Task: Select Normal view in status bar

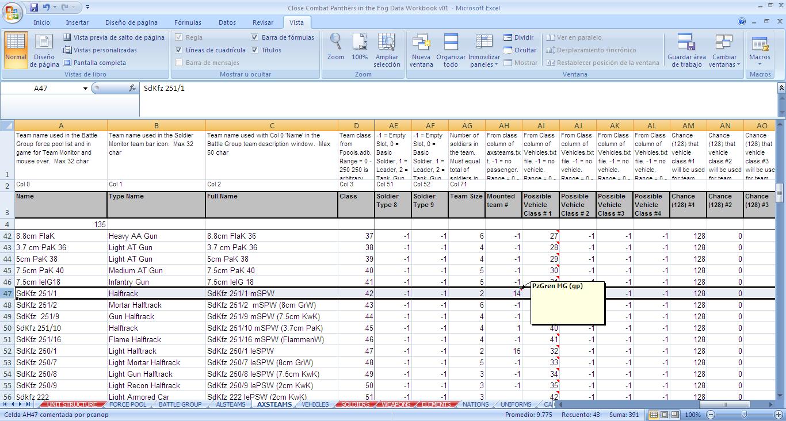Action: [x=654, y=415]
